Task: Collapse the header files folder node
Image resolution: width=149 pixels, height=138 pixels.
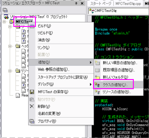Action: pos(10,46)
